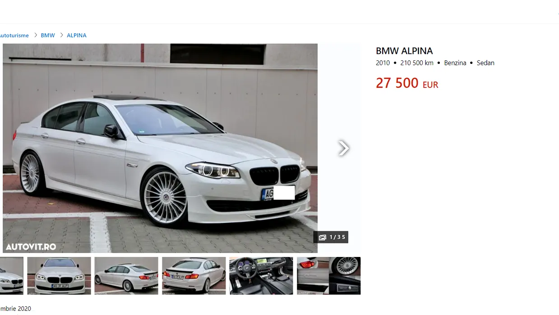View the rear three-quarter thumbnail
Viewport: 559px width, 315px height.
click(126, 276)
